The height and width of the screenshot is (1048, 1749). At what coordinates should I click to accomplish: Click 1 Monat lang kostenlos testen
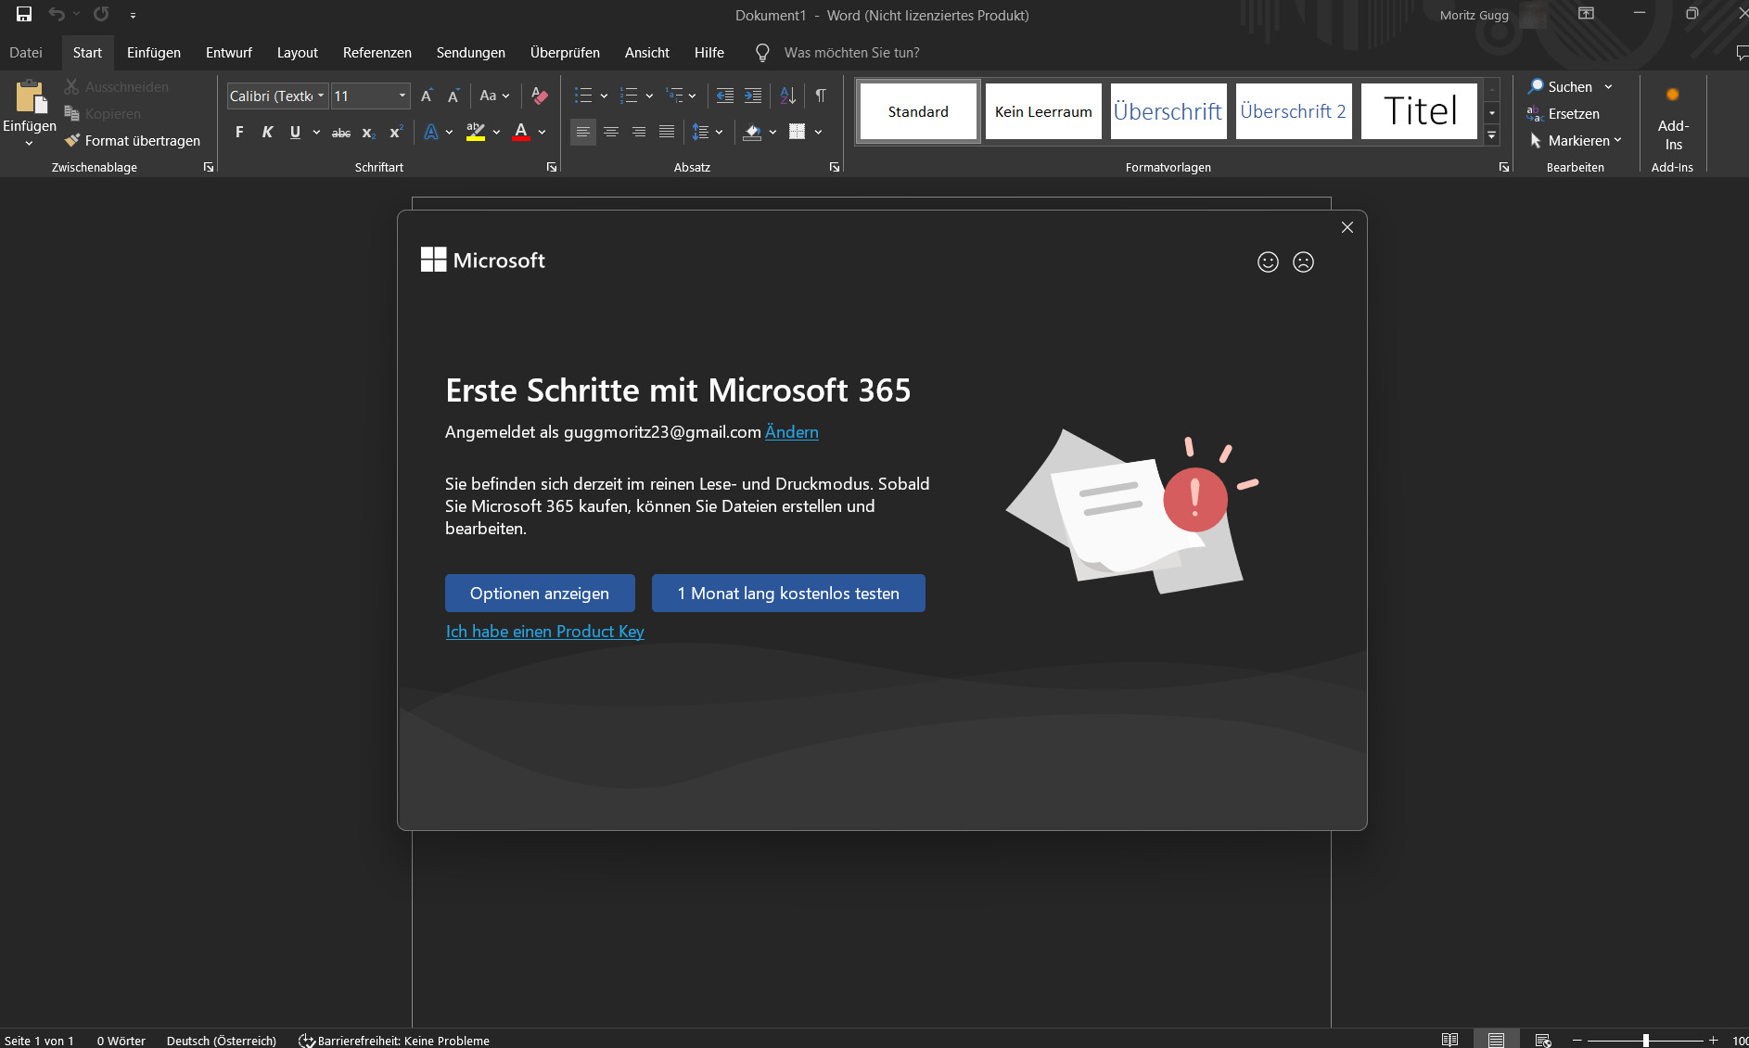(x=788, y=594)
